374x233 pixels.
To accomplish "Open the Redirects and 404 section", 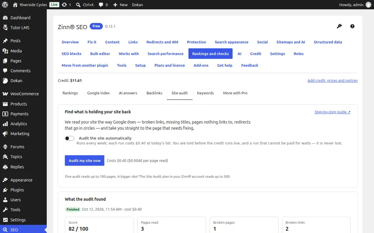I will (162, 42).
